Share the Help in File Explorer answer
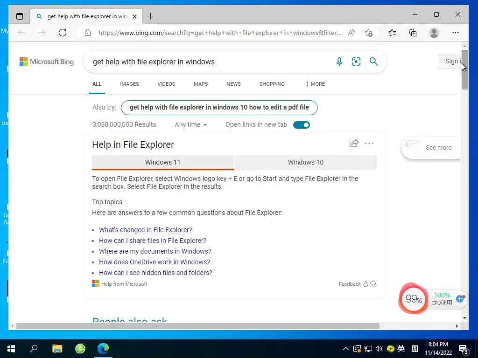The width and height of the screenshot is (478, 358). (354, 144)
